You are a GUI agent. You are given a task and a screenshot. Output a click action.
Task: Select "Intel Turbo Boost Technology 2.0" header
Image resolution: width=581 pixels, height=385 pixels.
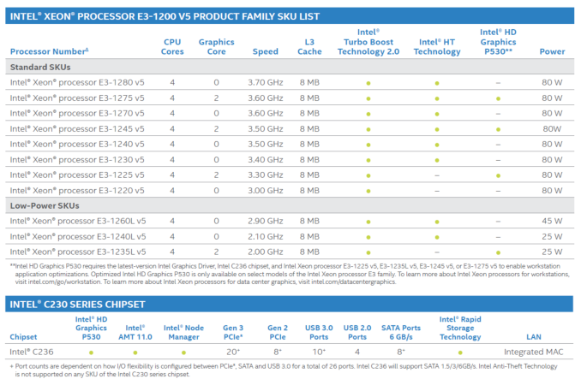(368, 42)
